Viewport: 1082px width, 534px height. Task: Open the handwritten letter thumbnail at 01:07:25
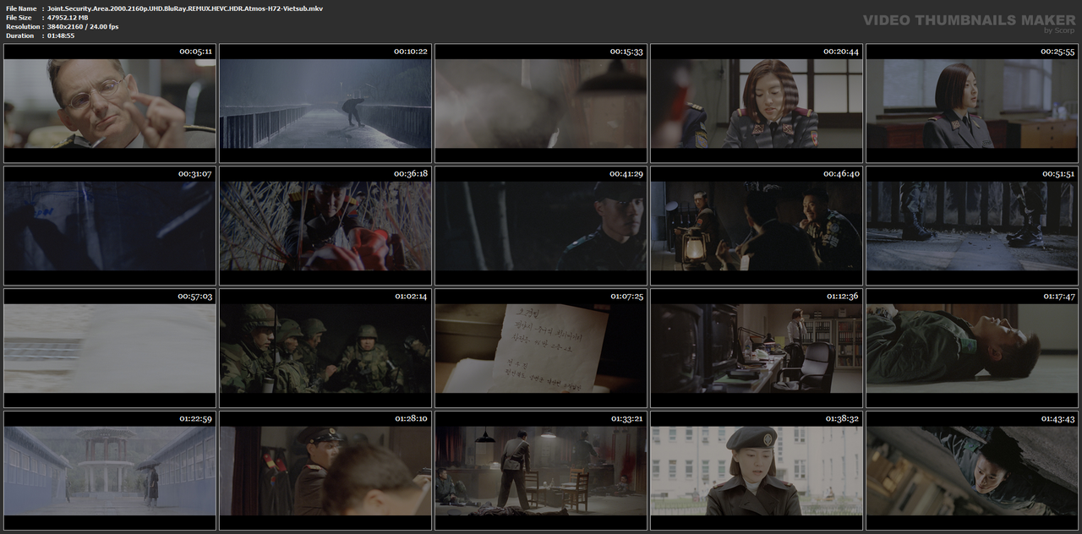coord(541,348)
